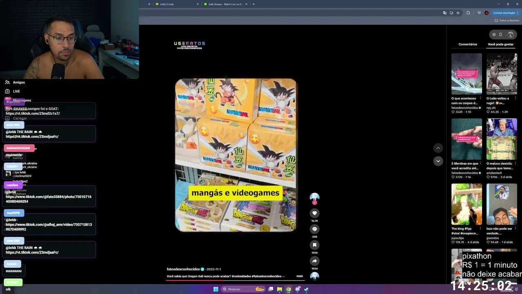The width and height of the screenshot is (522, 294).
Task: Click the artubeclash author name
Action: coord(494,173)
